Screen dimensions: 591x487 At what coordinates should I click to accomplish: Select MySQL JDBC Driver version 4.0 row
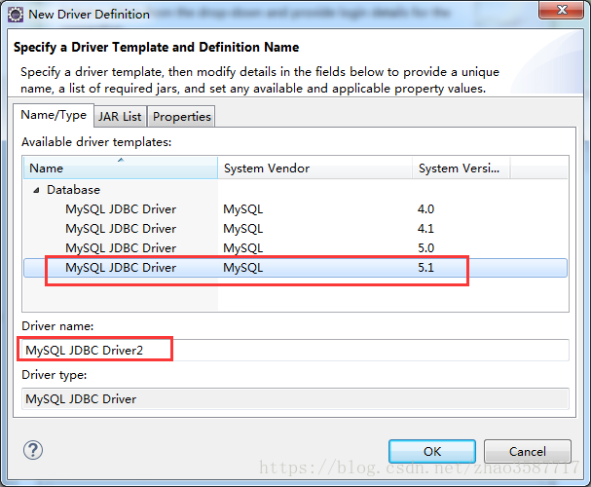[x=296, y=209]
